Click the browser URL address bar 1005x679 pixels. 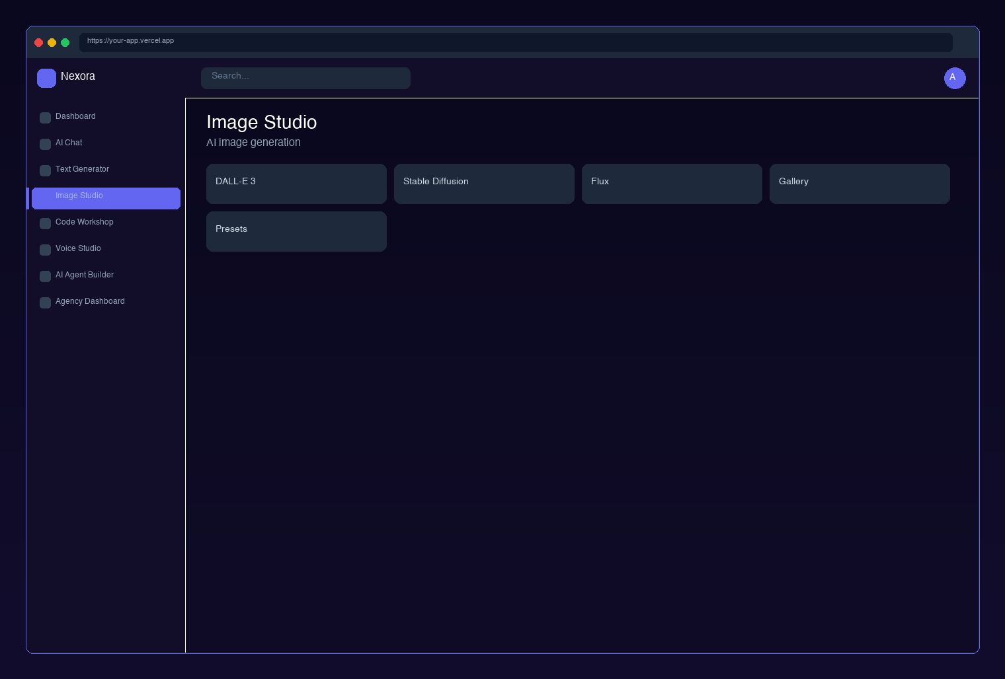(x=516, y=42)
